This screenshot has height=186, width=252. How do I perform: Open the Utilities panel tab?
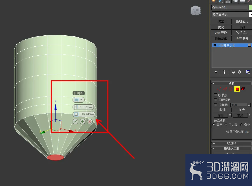point(250,1)
